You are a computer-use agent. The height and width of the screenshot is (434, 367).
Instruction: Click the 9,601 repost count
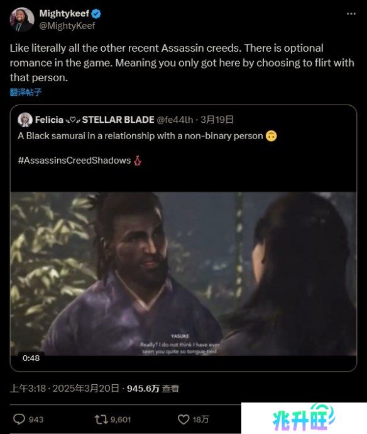pos(121,420)
